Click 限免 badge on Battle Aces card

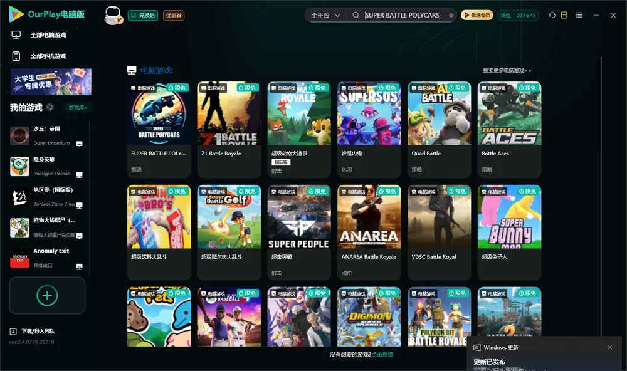click(528, 88)
